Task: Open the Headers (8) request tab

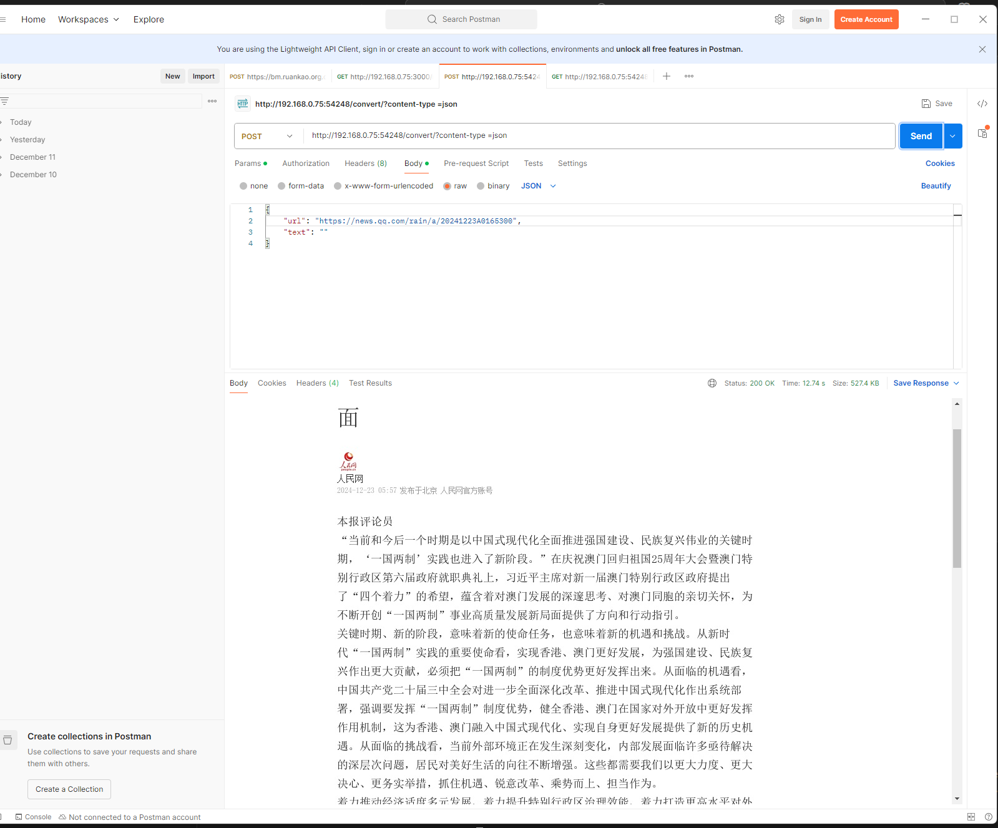Action: click(x=366, y=163)
